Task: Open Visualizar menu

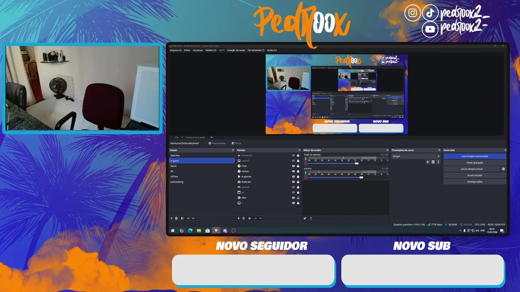Action: pos(198,50)
